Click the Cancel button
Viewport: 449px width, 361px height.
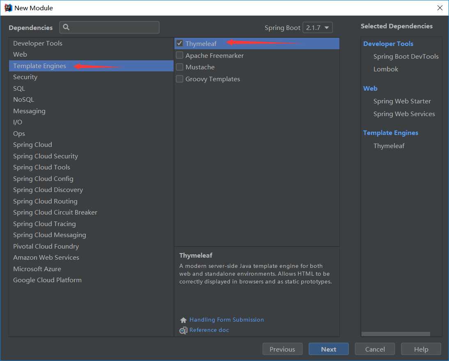click(375, 349)
